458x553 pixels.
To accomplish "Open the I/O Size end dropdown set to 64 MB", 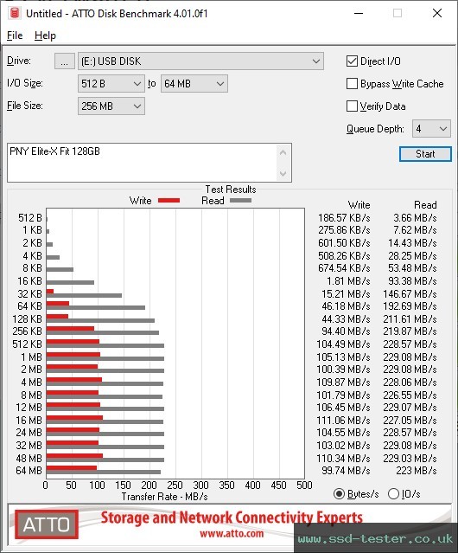I will coord(194,84).
